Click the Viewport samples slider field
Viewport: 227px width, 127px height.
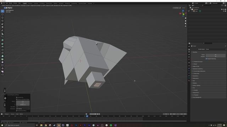click(x=216, y=56)
